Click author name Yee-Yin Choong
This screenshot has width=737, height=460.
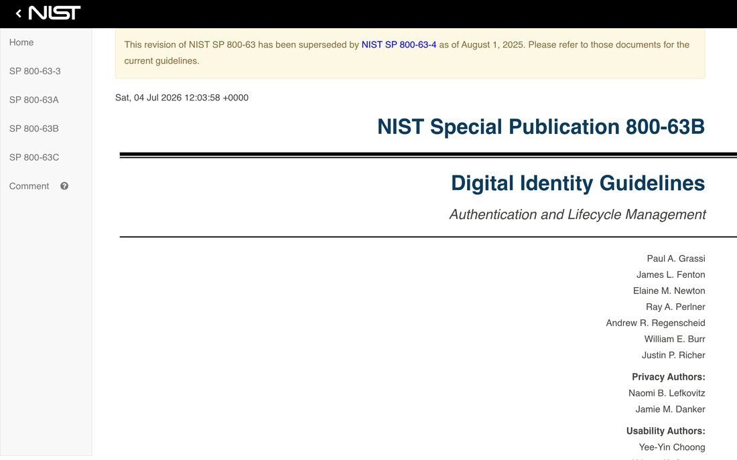point(671,447)
